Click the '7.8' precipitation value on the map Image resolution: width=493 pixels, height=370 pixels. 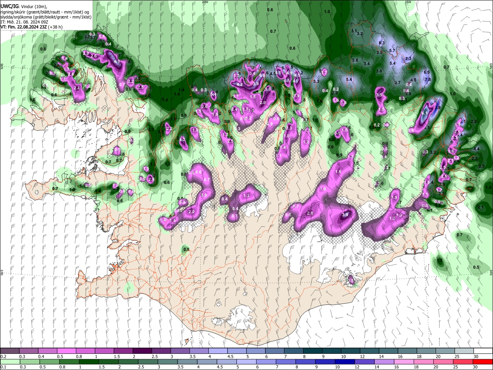pyautogui.click(x=428, y=79)
